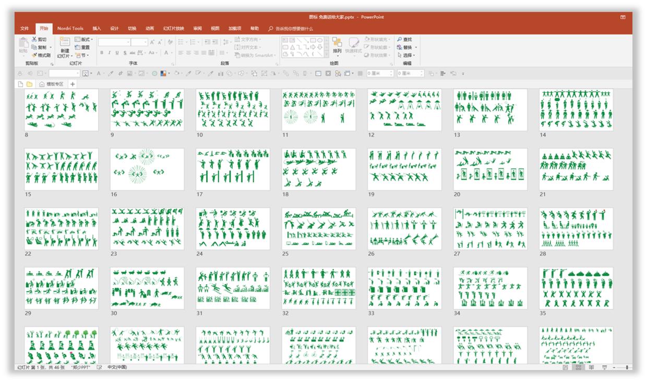Screen dimensions: 647x382
Task: Toggle Bold formatting
Action: point(102,53)
